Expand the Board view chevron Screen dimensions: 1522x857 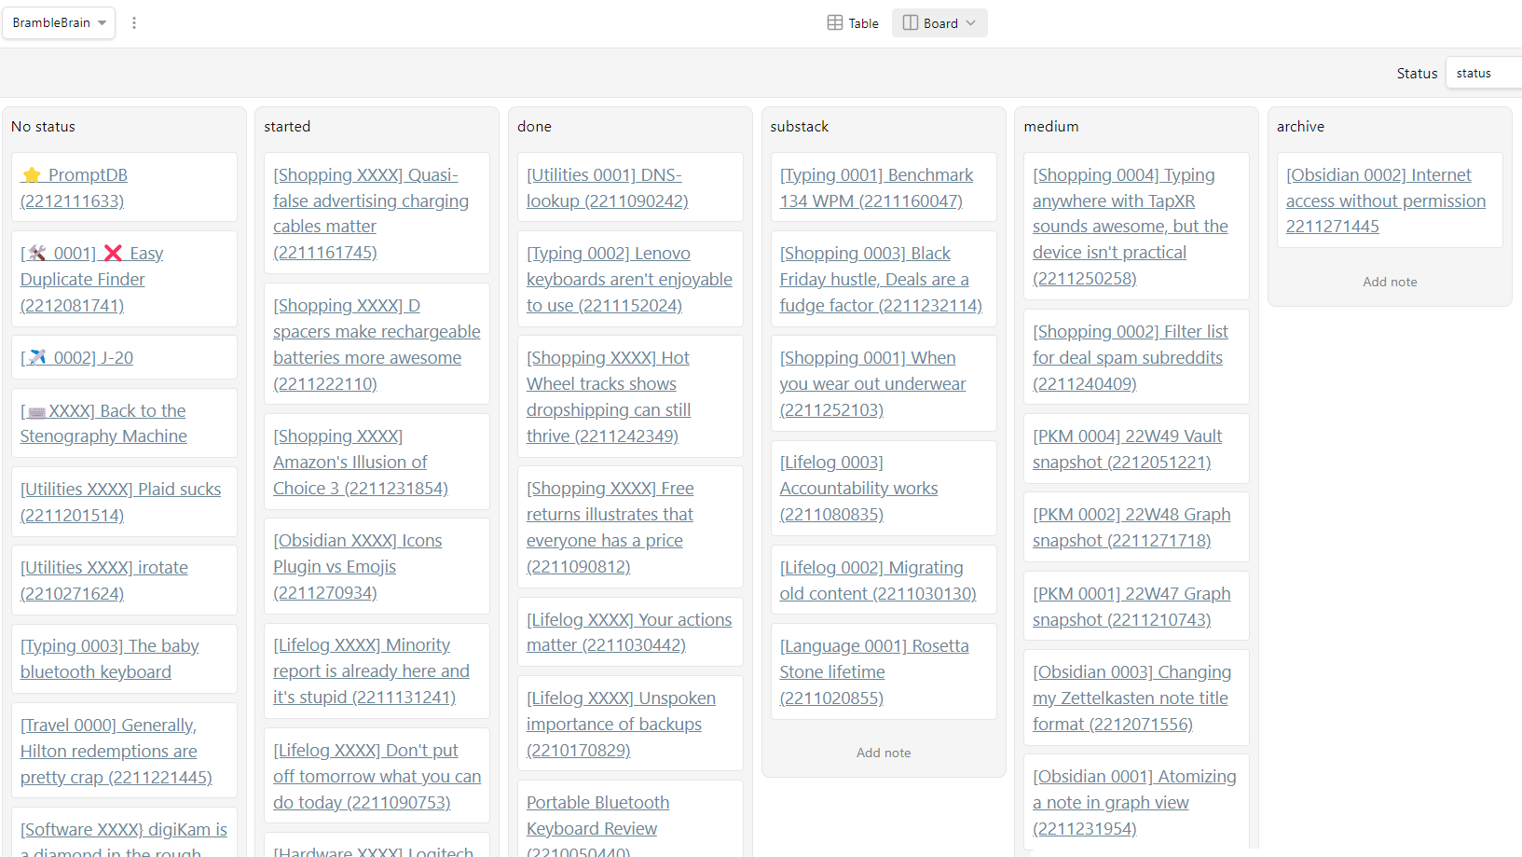(x=971, y=23)
